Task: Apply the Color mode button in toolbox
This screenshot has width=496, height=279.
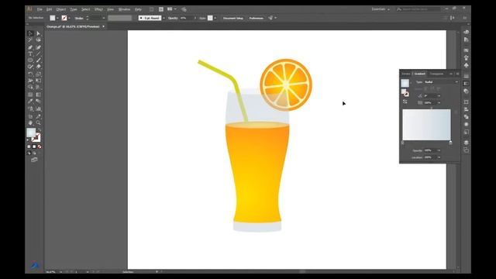Action: pos(29,146)
